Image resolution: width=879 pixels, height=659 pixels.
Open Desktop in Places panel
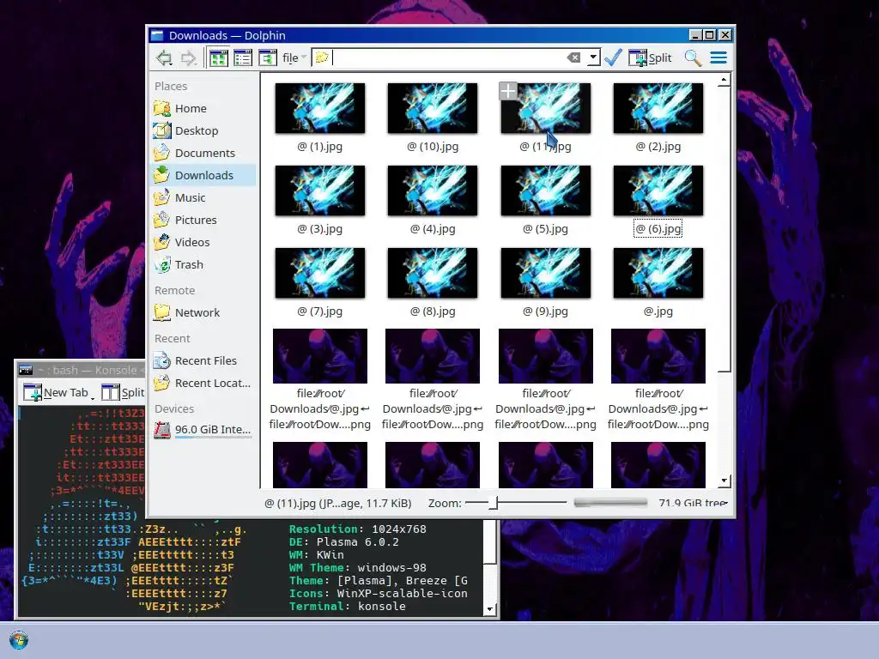click(x=203, y=130)
